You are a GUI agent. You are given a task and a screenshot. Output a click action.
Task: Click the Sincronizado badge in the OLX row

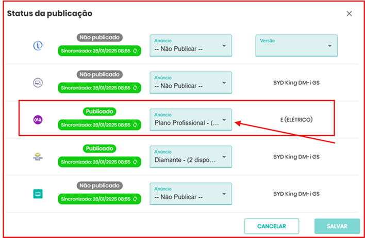click(x=99, y=125)
